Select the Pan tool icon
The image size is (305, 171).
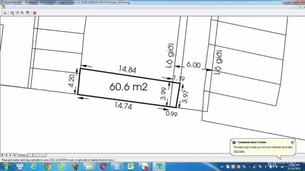click(12, 13)
